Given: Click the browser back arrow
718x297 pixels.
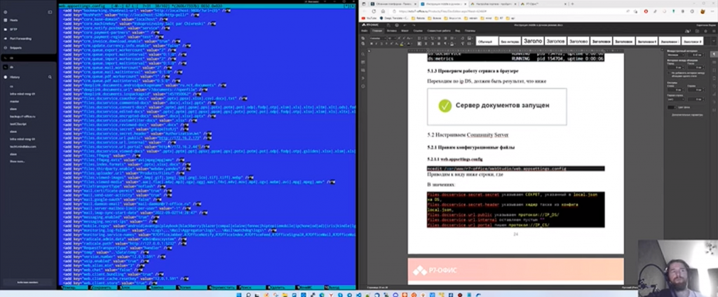Looking at the screenshot, I should [364, 12].
